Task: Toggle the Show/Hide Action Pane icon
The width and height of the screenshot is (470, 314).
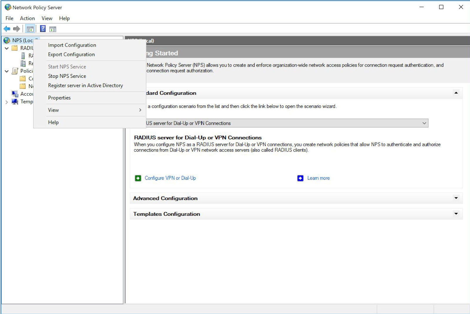Action: coord(53,29)
